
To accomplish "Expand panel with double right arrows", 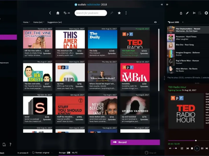I will pyautogui.click(x=167, y=4).
